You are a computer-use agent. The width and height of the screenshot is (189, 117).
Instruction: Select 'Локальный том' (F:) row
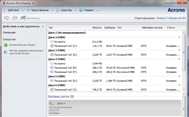pyautogui.click(x=114, y=72)
